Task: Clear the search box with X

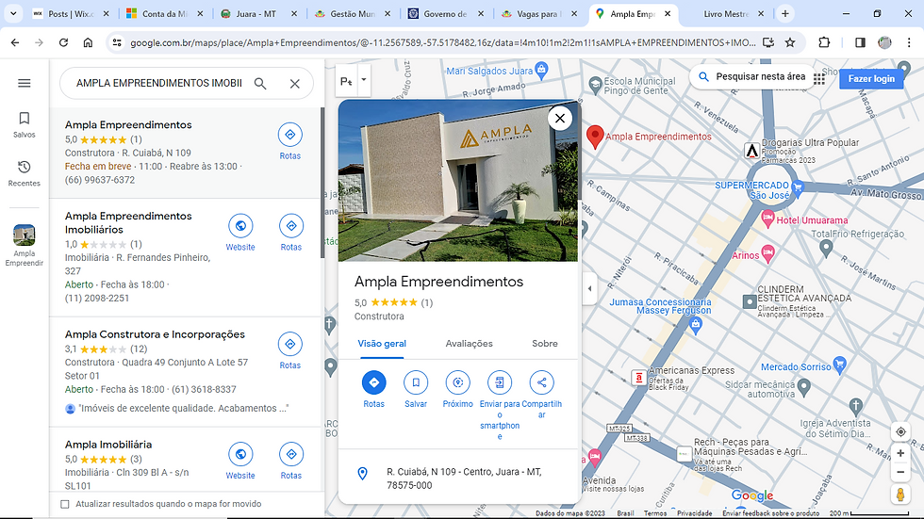Action: click(x=294, y=84)
